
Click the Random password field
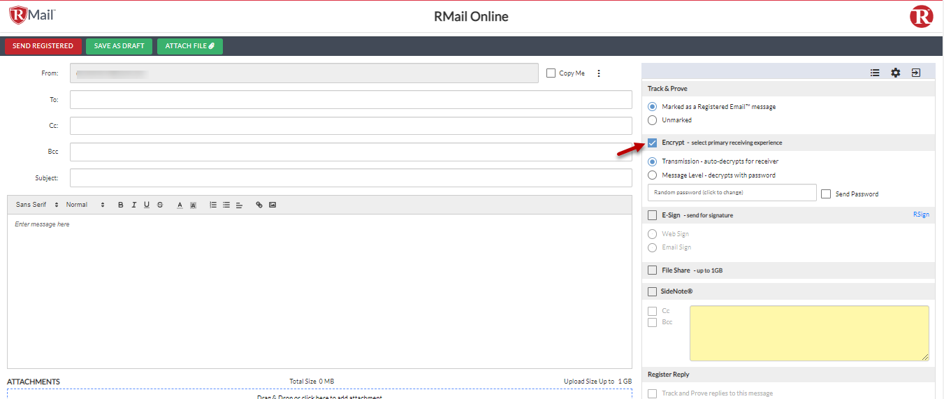[732, 192]
